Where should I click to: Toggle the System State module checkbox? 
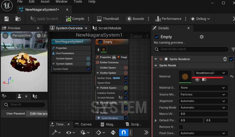88,69
